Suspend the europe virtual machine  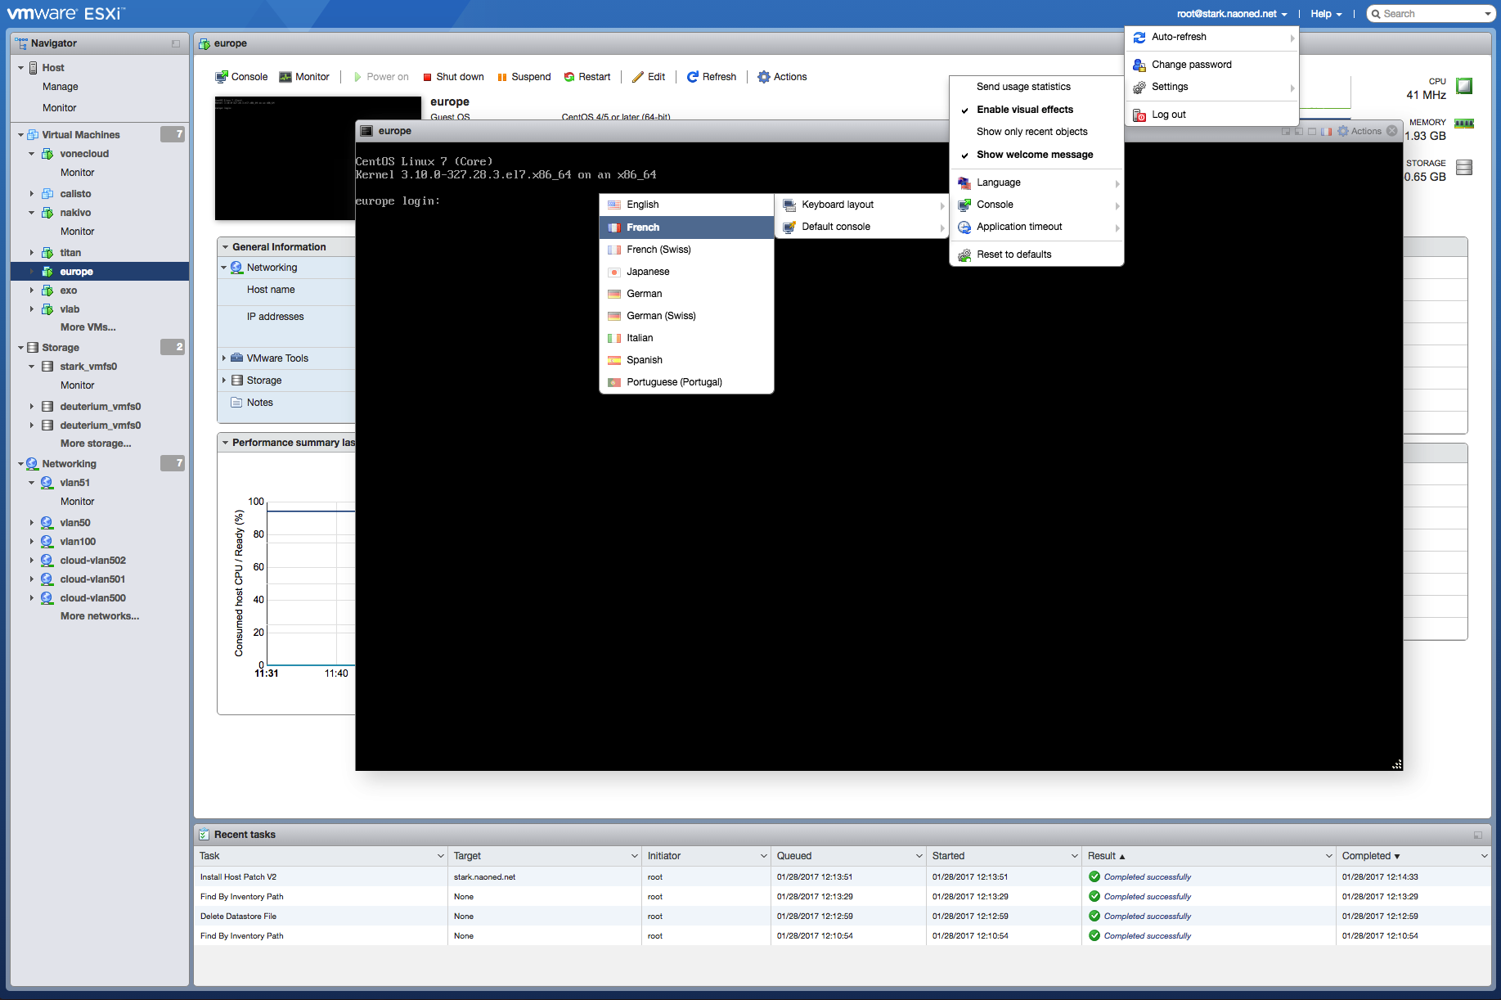(x=524, y=77)
